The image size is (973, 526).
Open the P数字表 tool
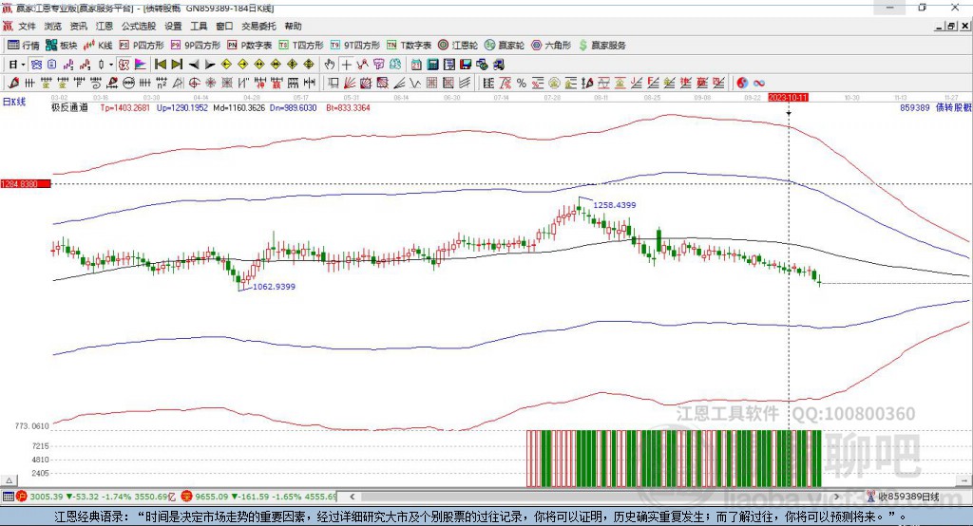click(250, 46)
